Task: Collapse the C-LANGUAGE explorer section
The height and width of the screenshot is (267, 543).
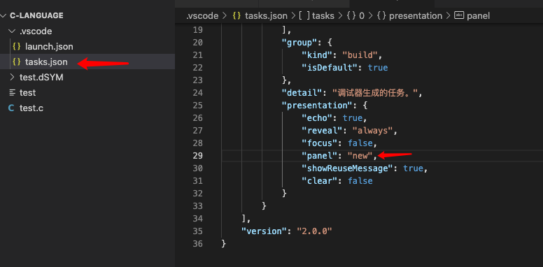Action: tap(3, 15)
